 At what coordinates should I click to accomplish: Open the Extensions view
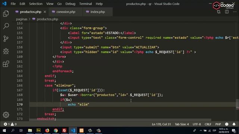6,64
